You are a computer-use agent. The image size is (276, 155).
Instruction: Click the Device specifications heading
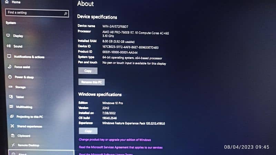[x=97, y=17]
